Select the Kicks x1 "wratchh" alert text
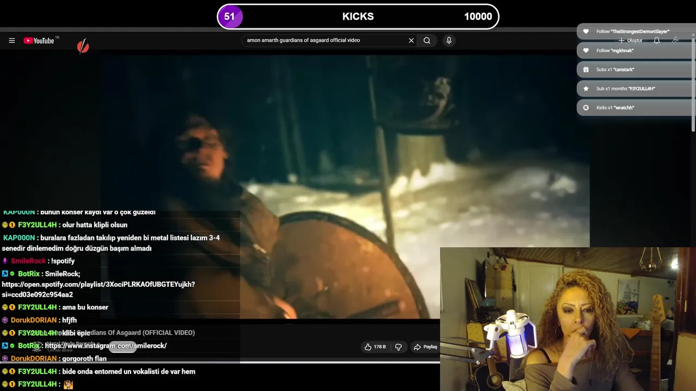696x391 pixels. [615, 108]
